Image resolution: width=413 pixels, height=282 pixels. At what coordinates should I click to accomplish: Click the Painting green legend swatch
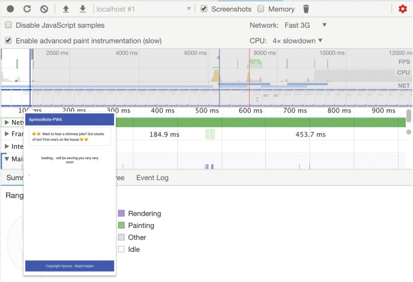tap(121, 225)
